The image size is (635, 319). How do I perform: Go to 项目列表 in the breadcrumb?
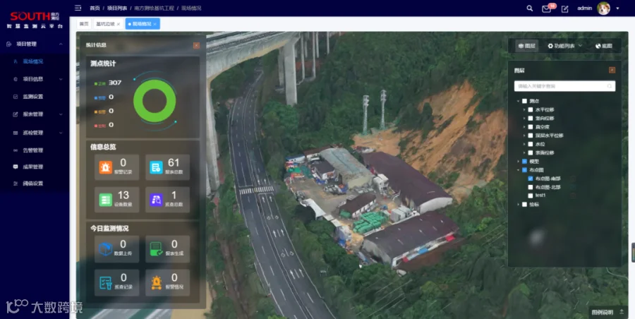(x=117, y=8)
